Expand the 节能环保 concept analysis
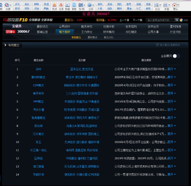The height and width of the screenshot is (186, 191). [x=172, y=174]
